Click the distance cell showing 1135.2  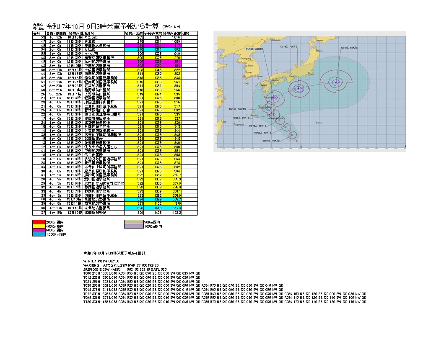coord(175,213)
